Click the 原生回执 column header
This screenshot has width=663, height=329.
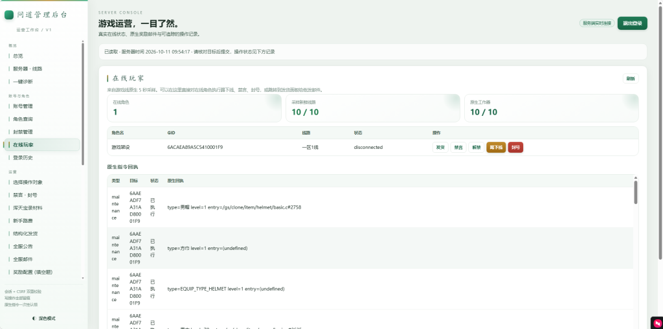click(x=175, y=181)
